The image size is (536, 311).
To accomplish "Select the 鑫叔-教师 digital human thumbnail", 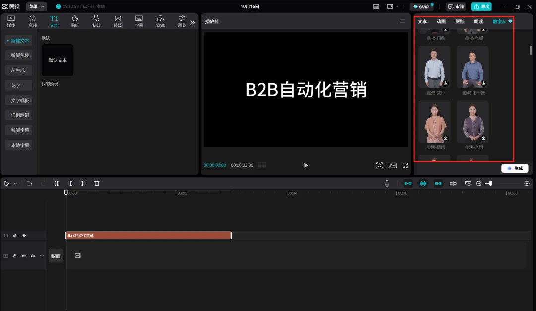I will 434,67.
